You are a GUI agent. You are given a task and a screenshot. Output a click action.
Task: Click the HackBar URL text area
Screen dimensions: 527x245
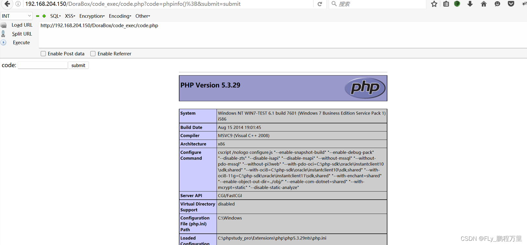click(282, 35)
